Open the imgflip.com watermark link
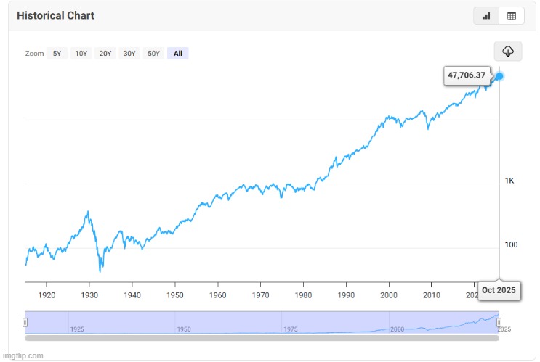 23,355
